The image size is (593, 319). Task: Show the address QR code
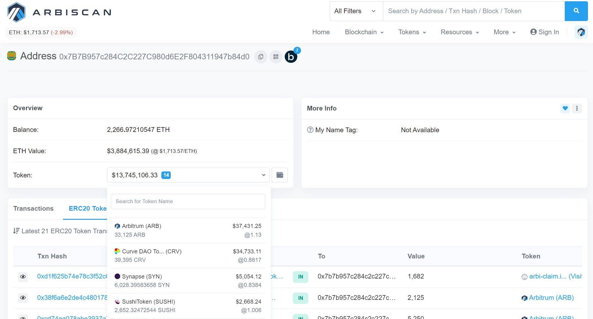[276, 57]
